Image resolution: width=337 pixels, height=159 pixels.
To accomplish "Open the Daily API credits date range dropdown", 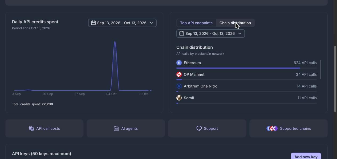I will 122,23.
